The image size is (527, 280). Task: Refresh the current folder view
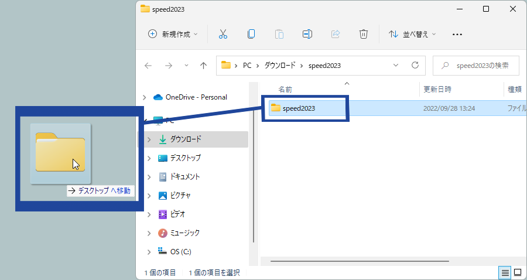click(415, 65)
